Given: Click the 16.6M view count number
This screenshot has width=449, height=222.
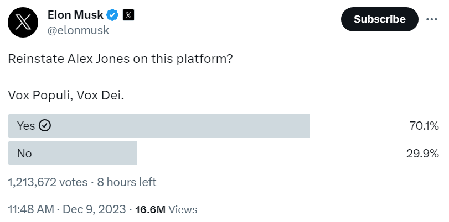Looking at the screenshot, I should coord(151,209).
